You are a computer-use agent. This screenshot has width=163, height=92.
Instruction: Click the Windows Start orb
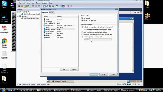pos(3,90)
